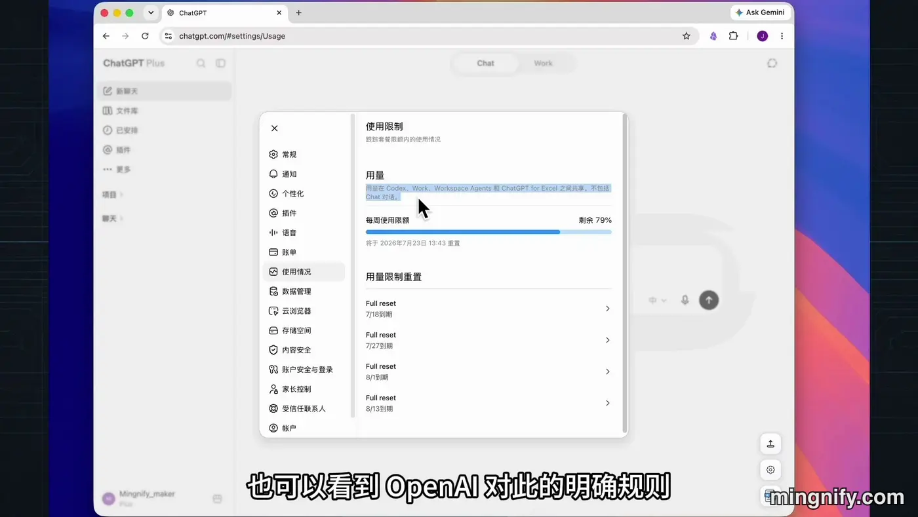Open the 受信任联系人 settings section
The height and width of the screenshot is (517, 918).
click(x=304, y=409)
